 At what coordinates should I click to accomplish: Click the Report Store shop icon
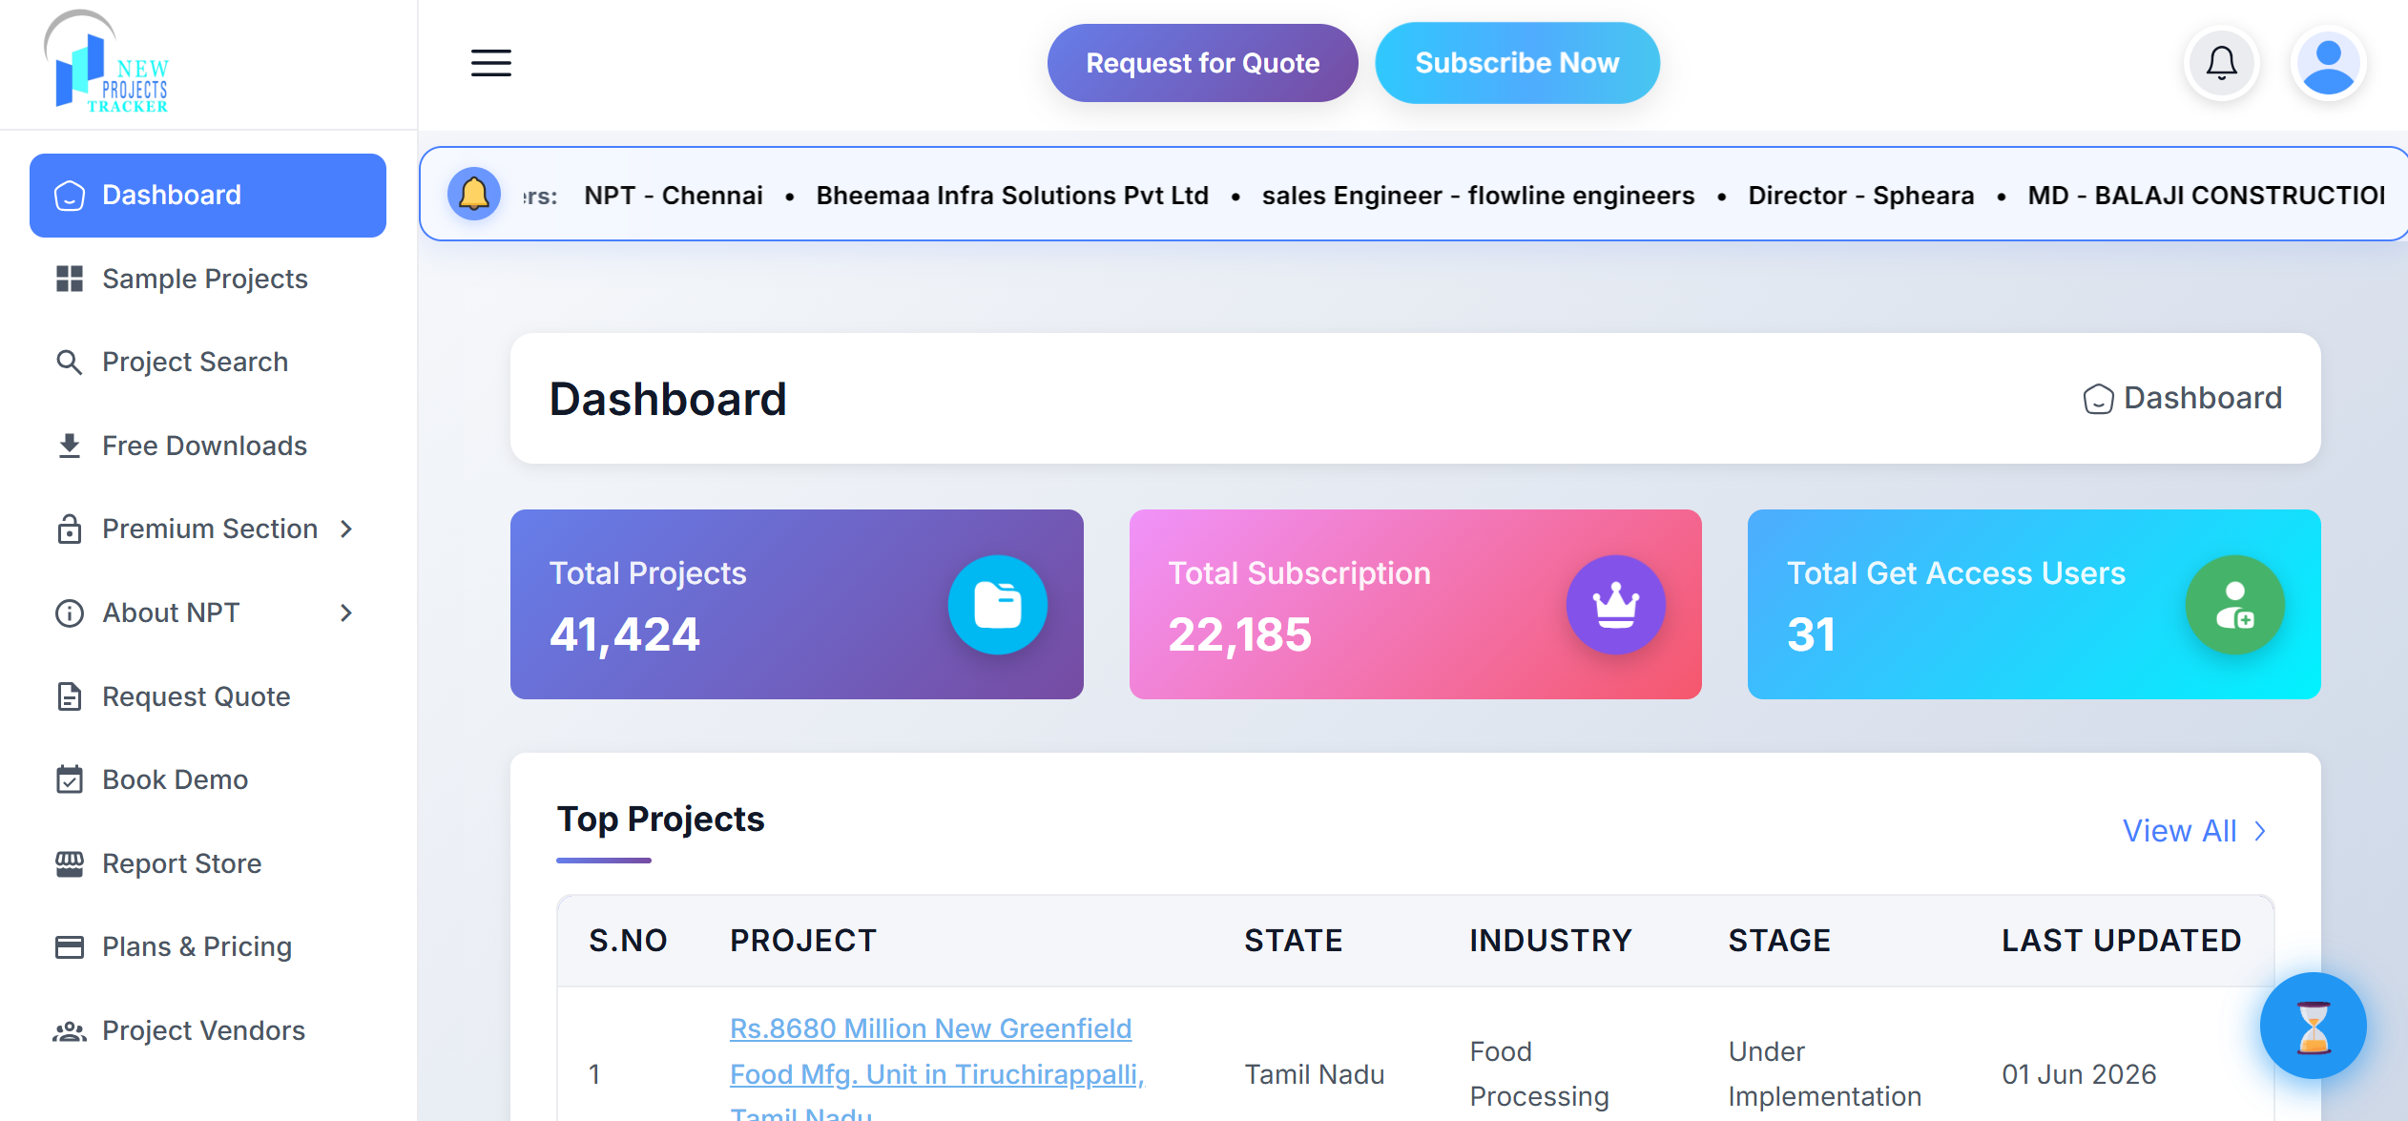click(69, 863)
